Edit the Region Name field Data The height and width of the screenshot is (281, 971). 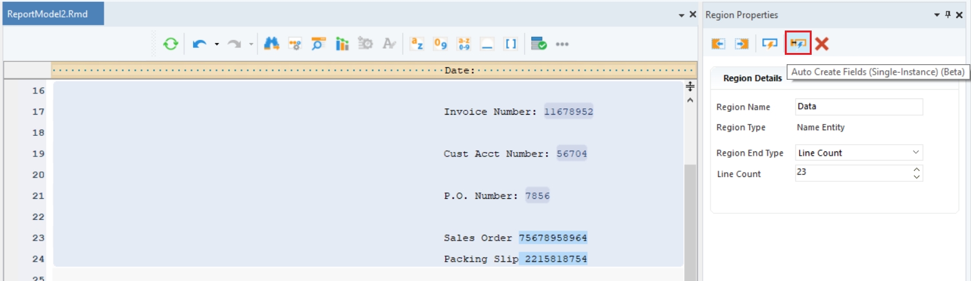[859, 107]
